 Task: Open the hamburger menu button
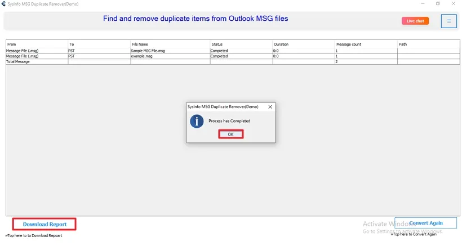448,21
